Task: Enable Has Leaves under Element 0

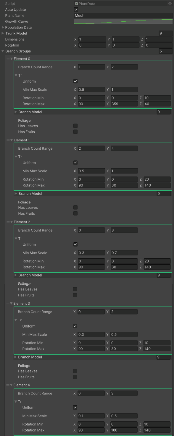Action: [75, 126]
